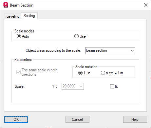This screenshot has height=128, width=151.
Task: Open the scale value dropdown chevron
Action: 81,86
